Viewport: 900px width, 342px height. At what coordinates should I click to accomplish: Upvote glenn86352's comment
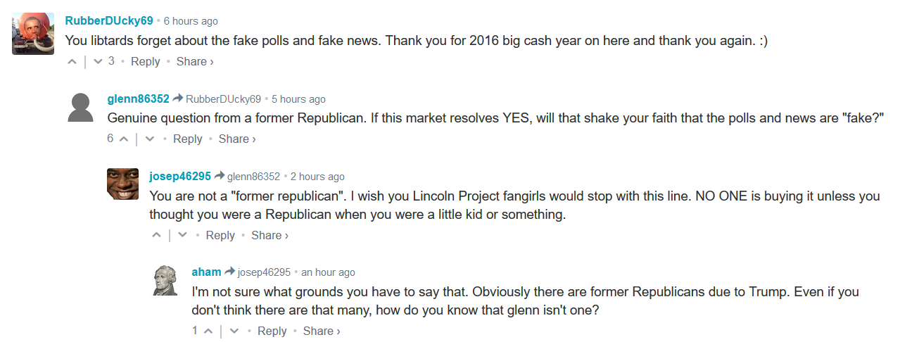[x=124, y=139]
